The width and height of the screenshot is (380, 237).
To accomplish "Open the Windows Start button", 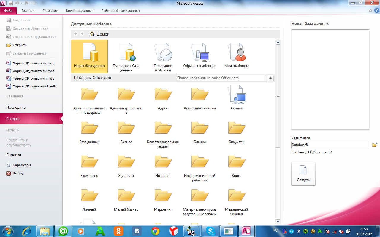I will coord(8,231).
